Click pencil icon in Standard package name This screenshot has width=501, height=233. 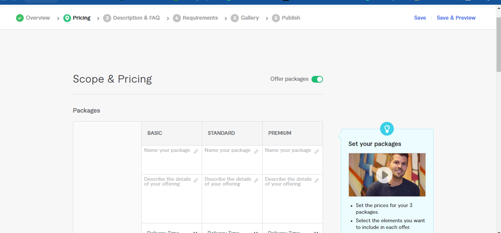pos(256,152)
